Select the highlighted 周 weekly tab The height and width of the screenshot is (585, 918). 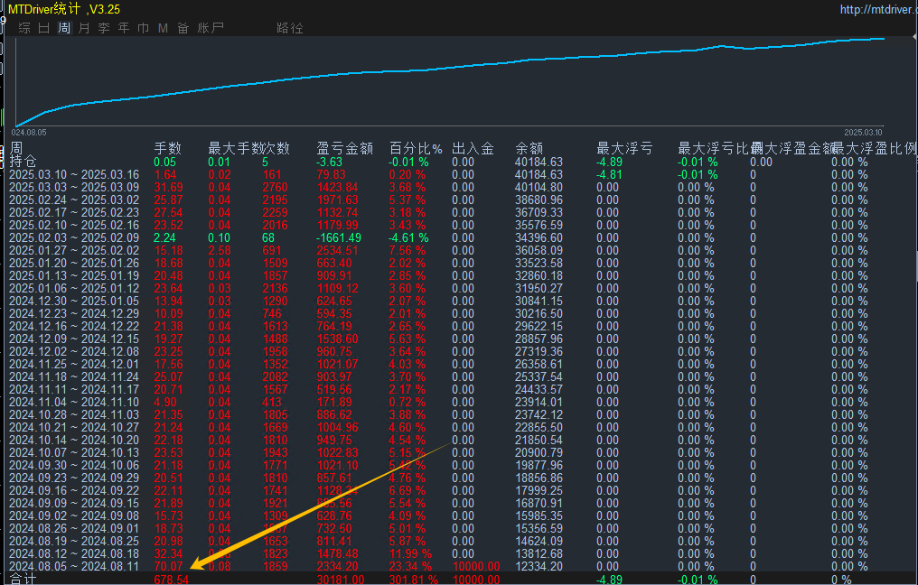coord(64,27)
